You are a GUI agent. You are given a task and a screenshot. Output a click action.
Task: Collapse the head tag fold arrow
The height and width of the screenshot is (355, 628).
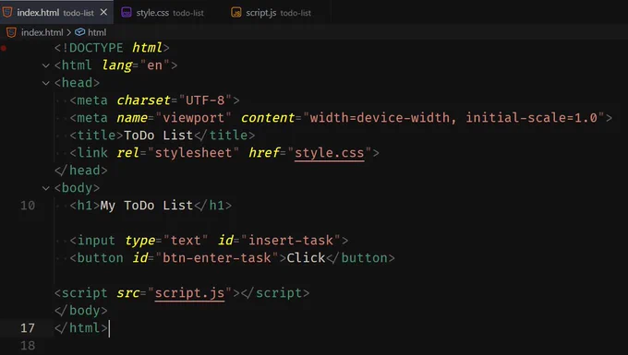[45, 83]
